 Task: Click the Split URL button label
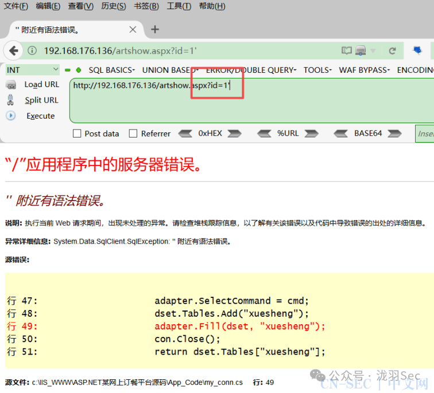(x=42, y=100)
